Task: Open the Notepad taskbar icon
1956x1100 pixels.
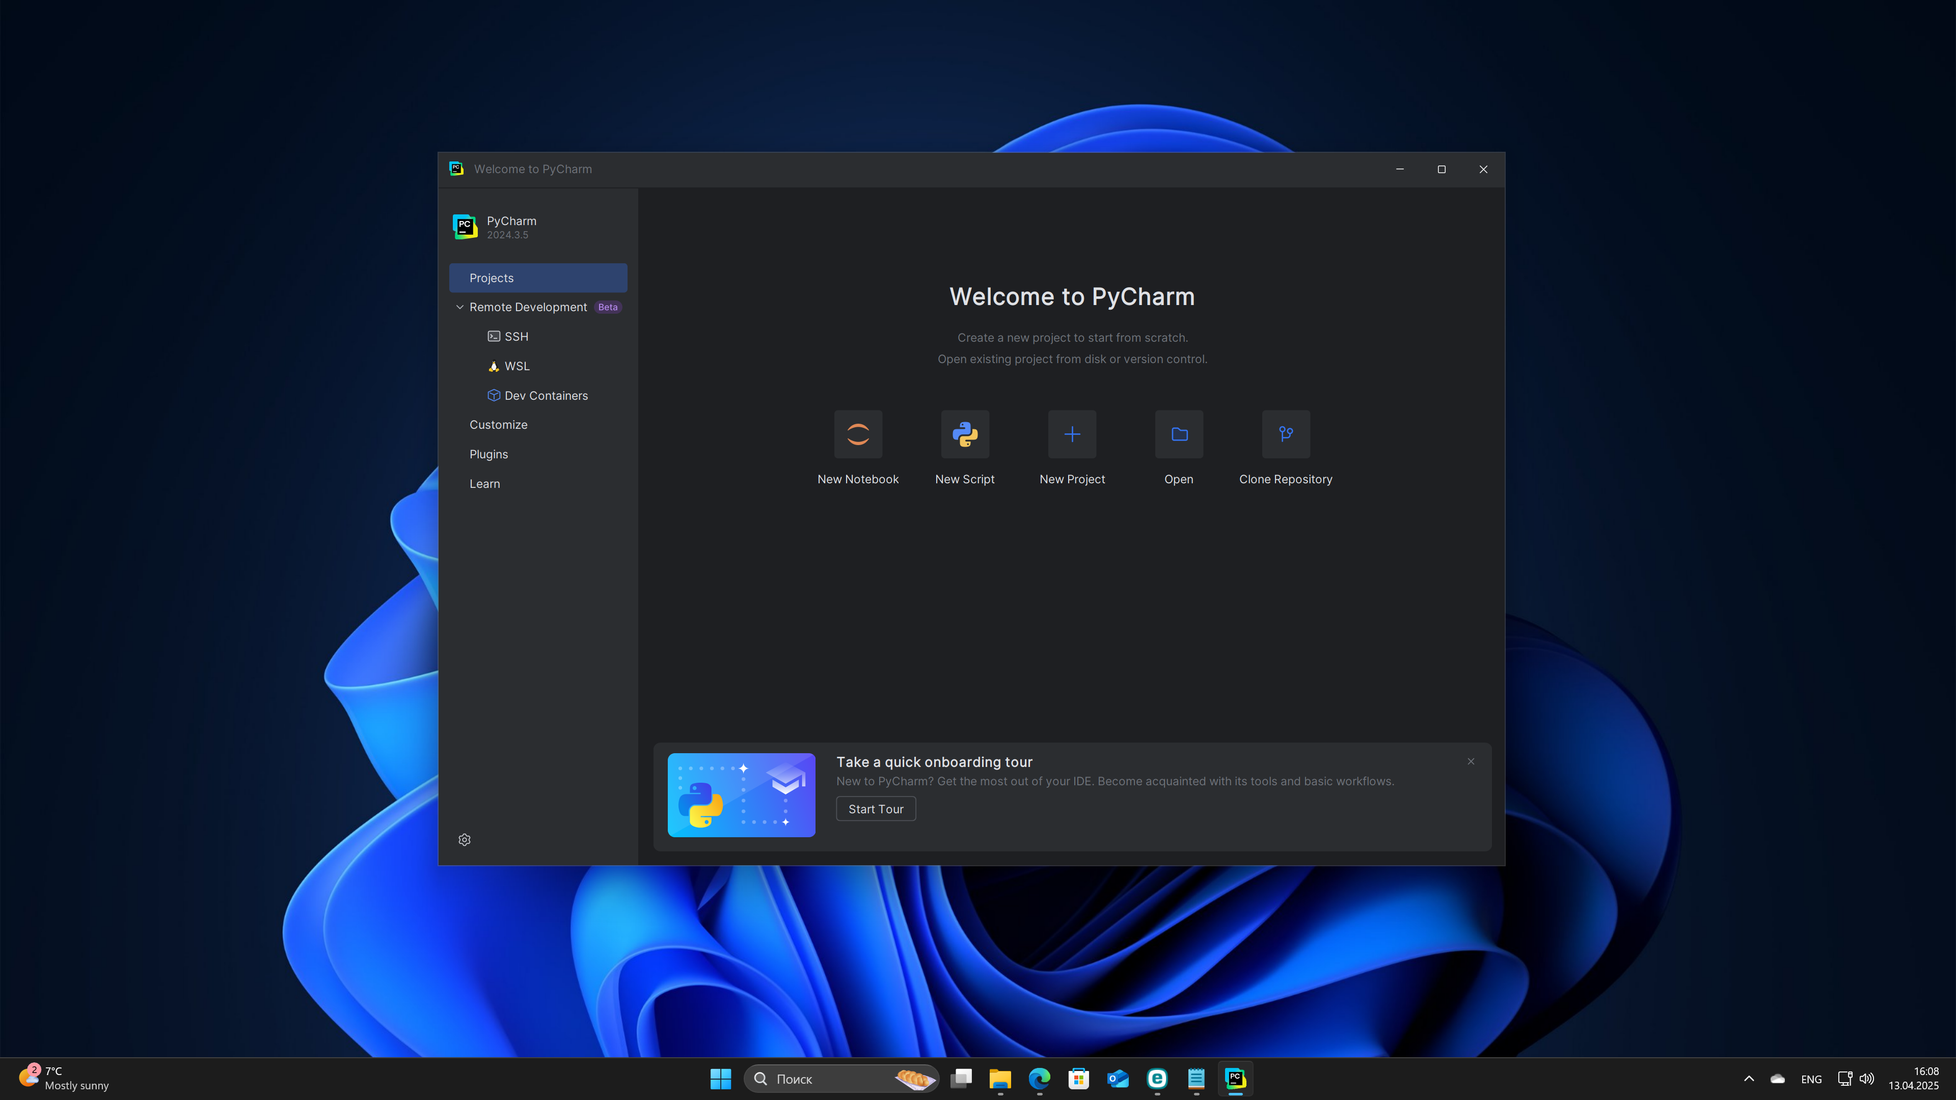Action: click(1197, 1079)
